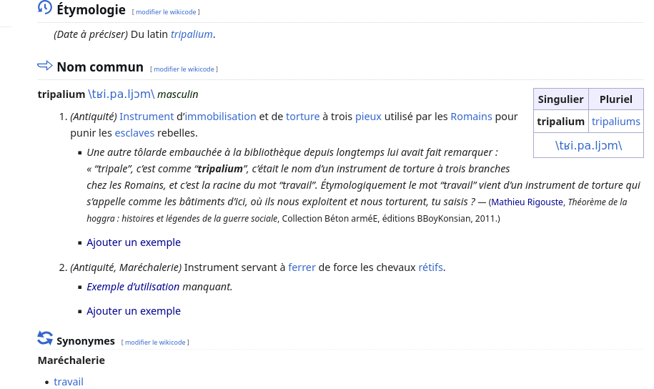Viewport: 654px width, 389px height.
Task: Edit wikicode for the Étymologie section
Action: (166, 12)
